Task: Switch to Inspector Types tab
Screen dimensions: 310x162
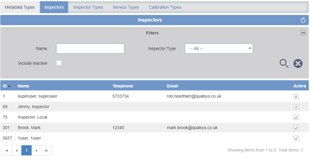Action: point(88,7)
